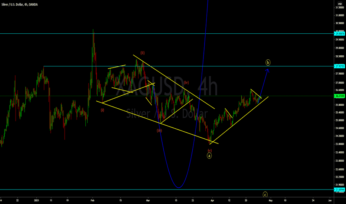Click the blue projection arrow head near b
Screen dimensions: 346x204
(x=267, y=70)
